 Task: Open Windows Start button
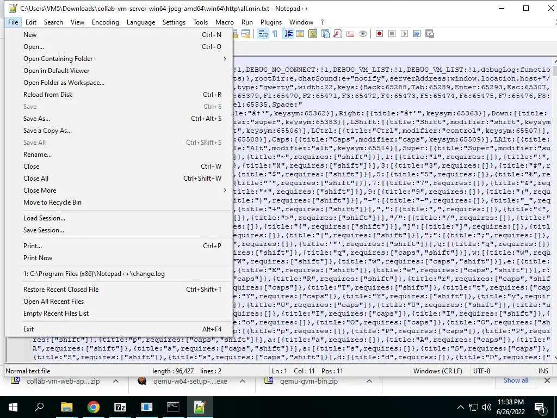pos(13,407)
